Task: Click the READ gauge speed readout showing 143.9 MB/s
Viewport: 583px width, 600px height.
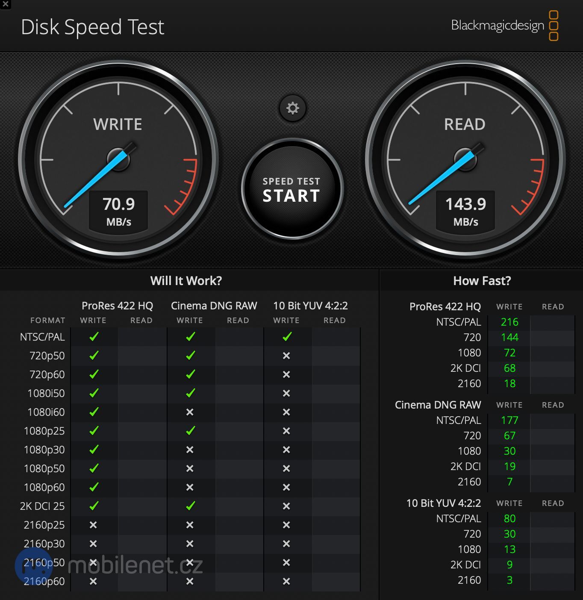Action: click(465, 210)
